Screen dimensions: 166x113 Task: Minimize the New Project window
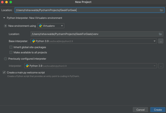point(7,2)
